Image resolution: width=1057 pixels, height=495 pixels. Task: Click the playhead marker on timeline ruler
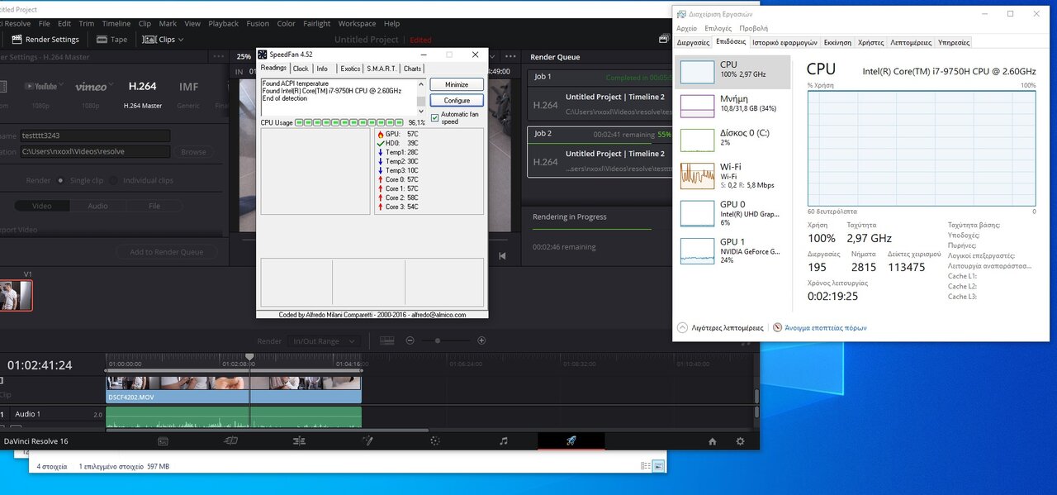click(249, 357)
